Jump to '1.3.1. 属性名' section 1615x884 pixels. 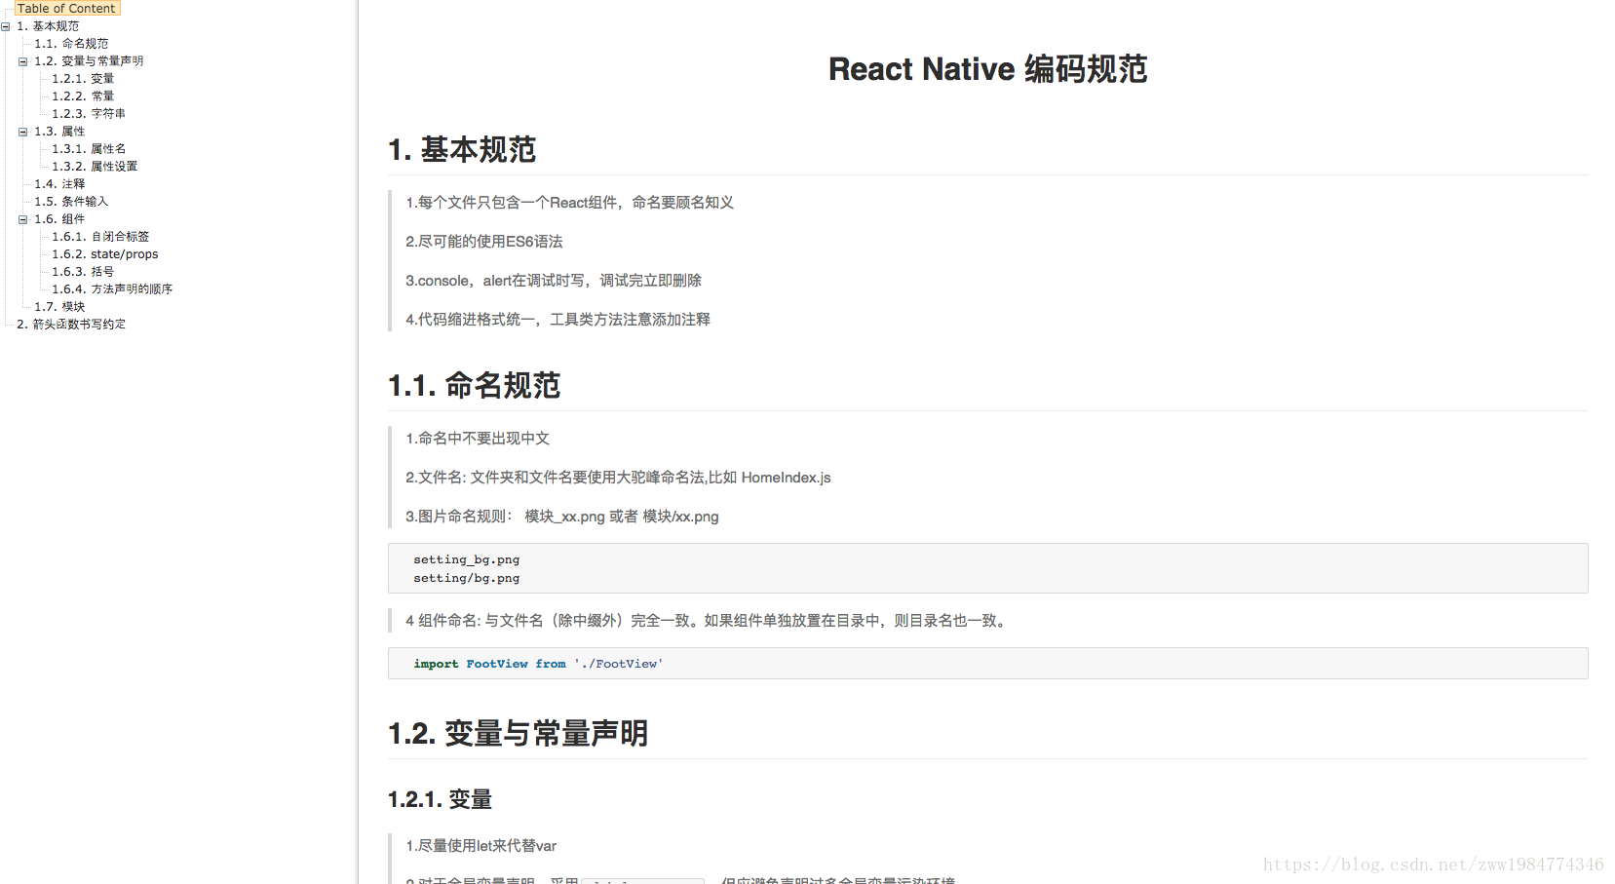click(x=89, y=149)
